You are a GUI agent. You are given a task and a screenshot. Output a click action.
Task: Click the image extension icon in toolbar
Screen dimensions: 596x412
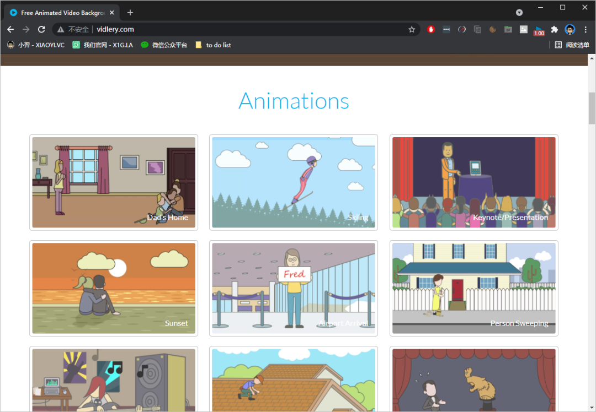[524, 29]
